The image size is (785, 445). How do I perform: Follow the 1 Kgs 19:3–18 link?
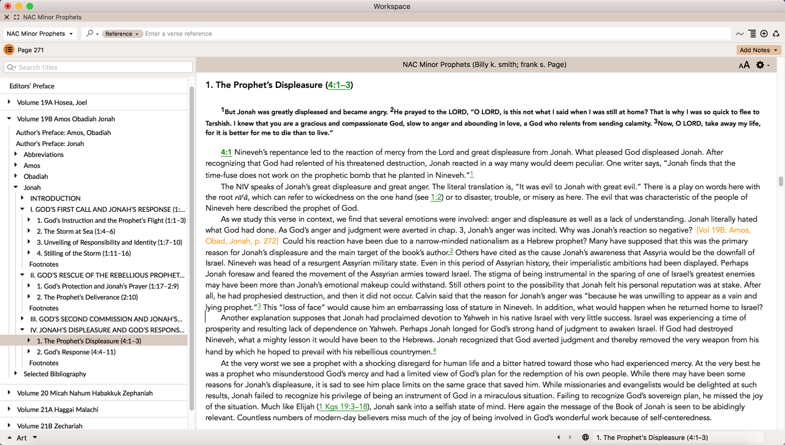[x=343, y=407]
